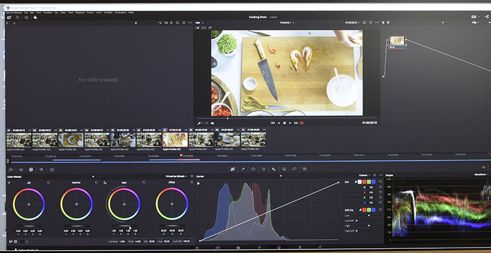Toggle the loop playback icon
This screenshot has width=491, height=253.
pyautogui.click(x=302, y=123)
